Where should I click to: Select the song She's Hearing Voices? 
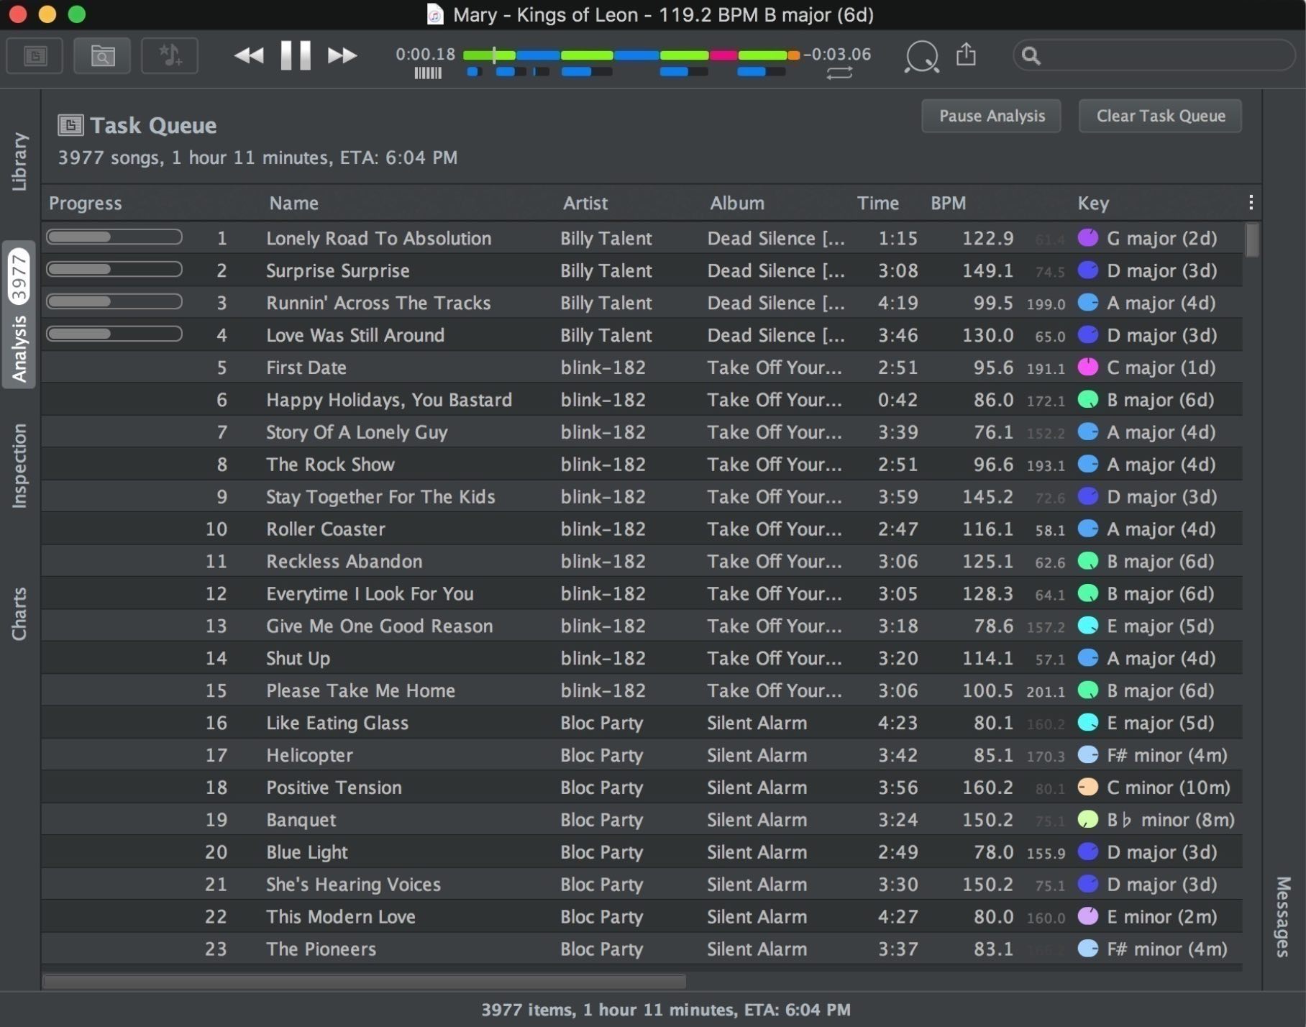click(641, 884)
